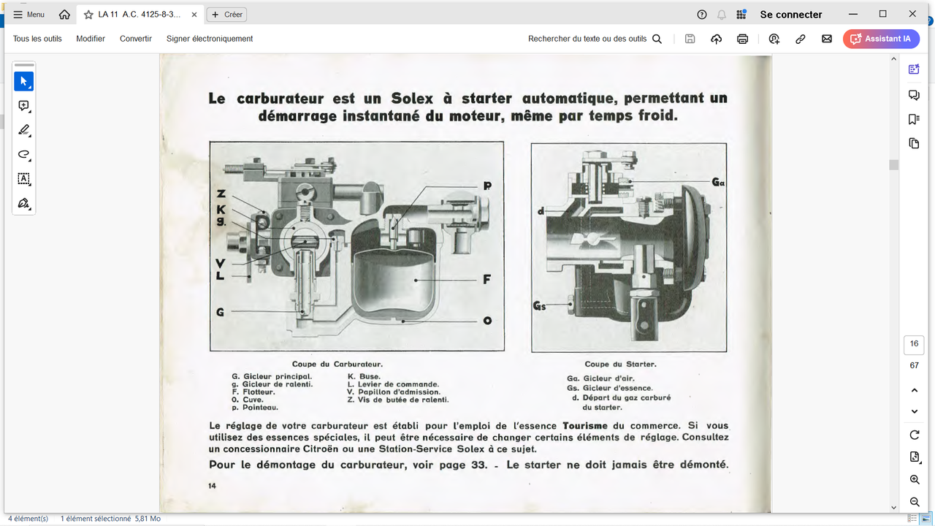Open the Modifier tab
This screenshot has width=935, height=526.
[91, 39]
